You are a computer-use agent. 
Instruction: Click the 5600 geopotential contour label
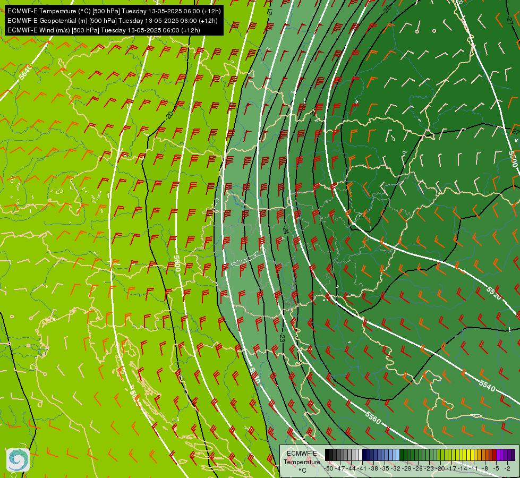pyautogui.click(x=177, y=263)
